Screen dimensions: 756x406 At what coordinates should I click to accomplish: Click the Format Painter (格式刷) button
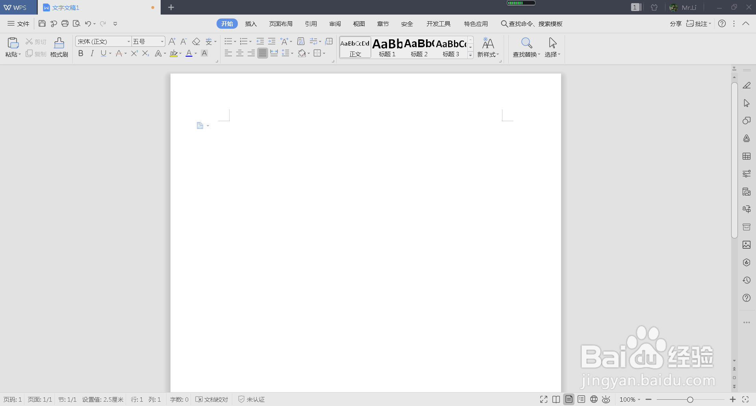pos(59,47)
